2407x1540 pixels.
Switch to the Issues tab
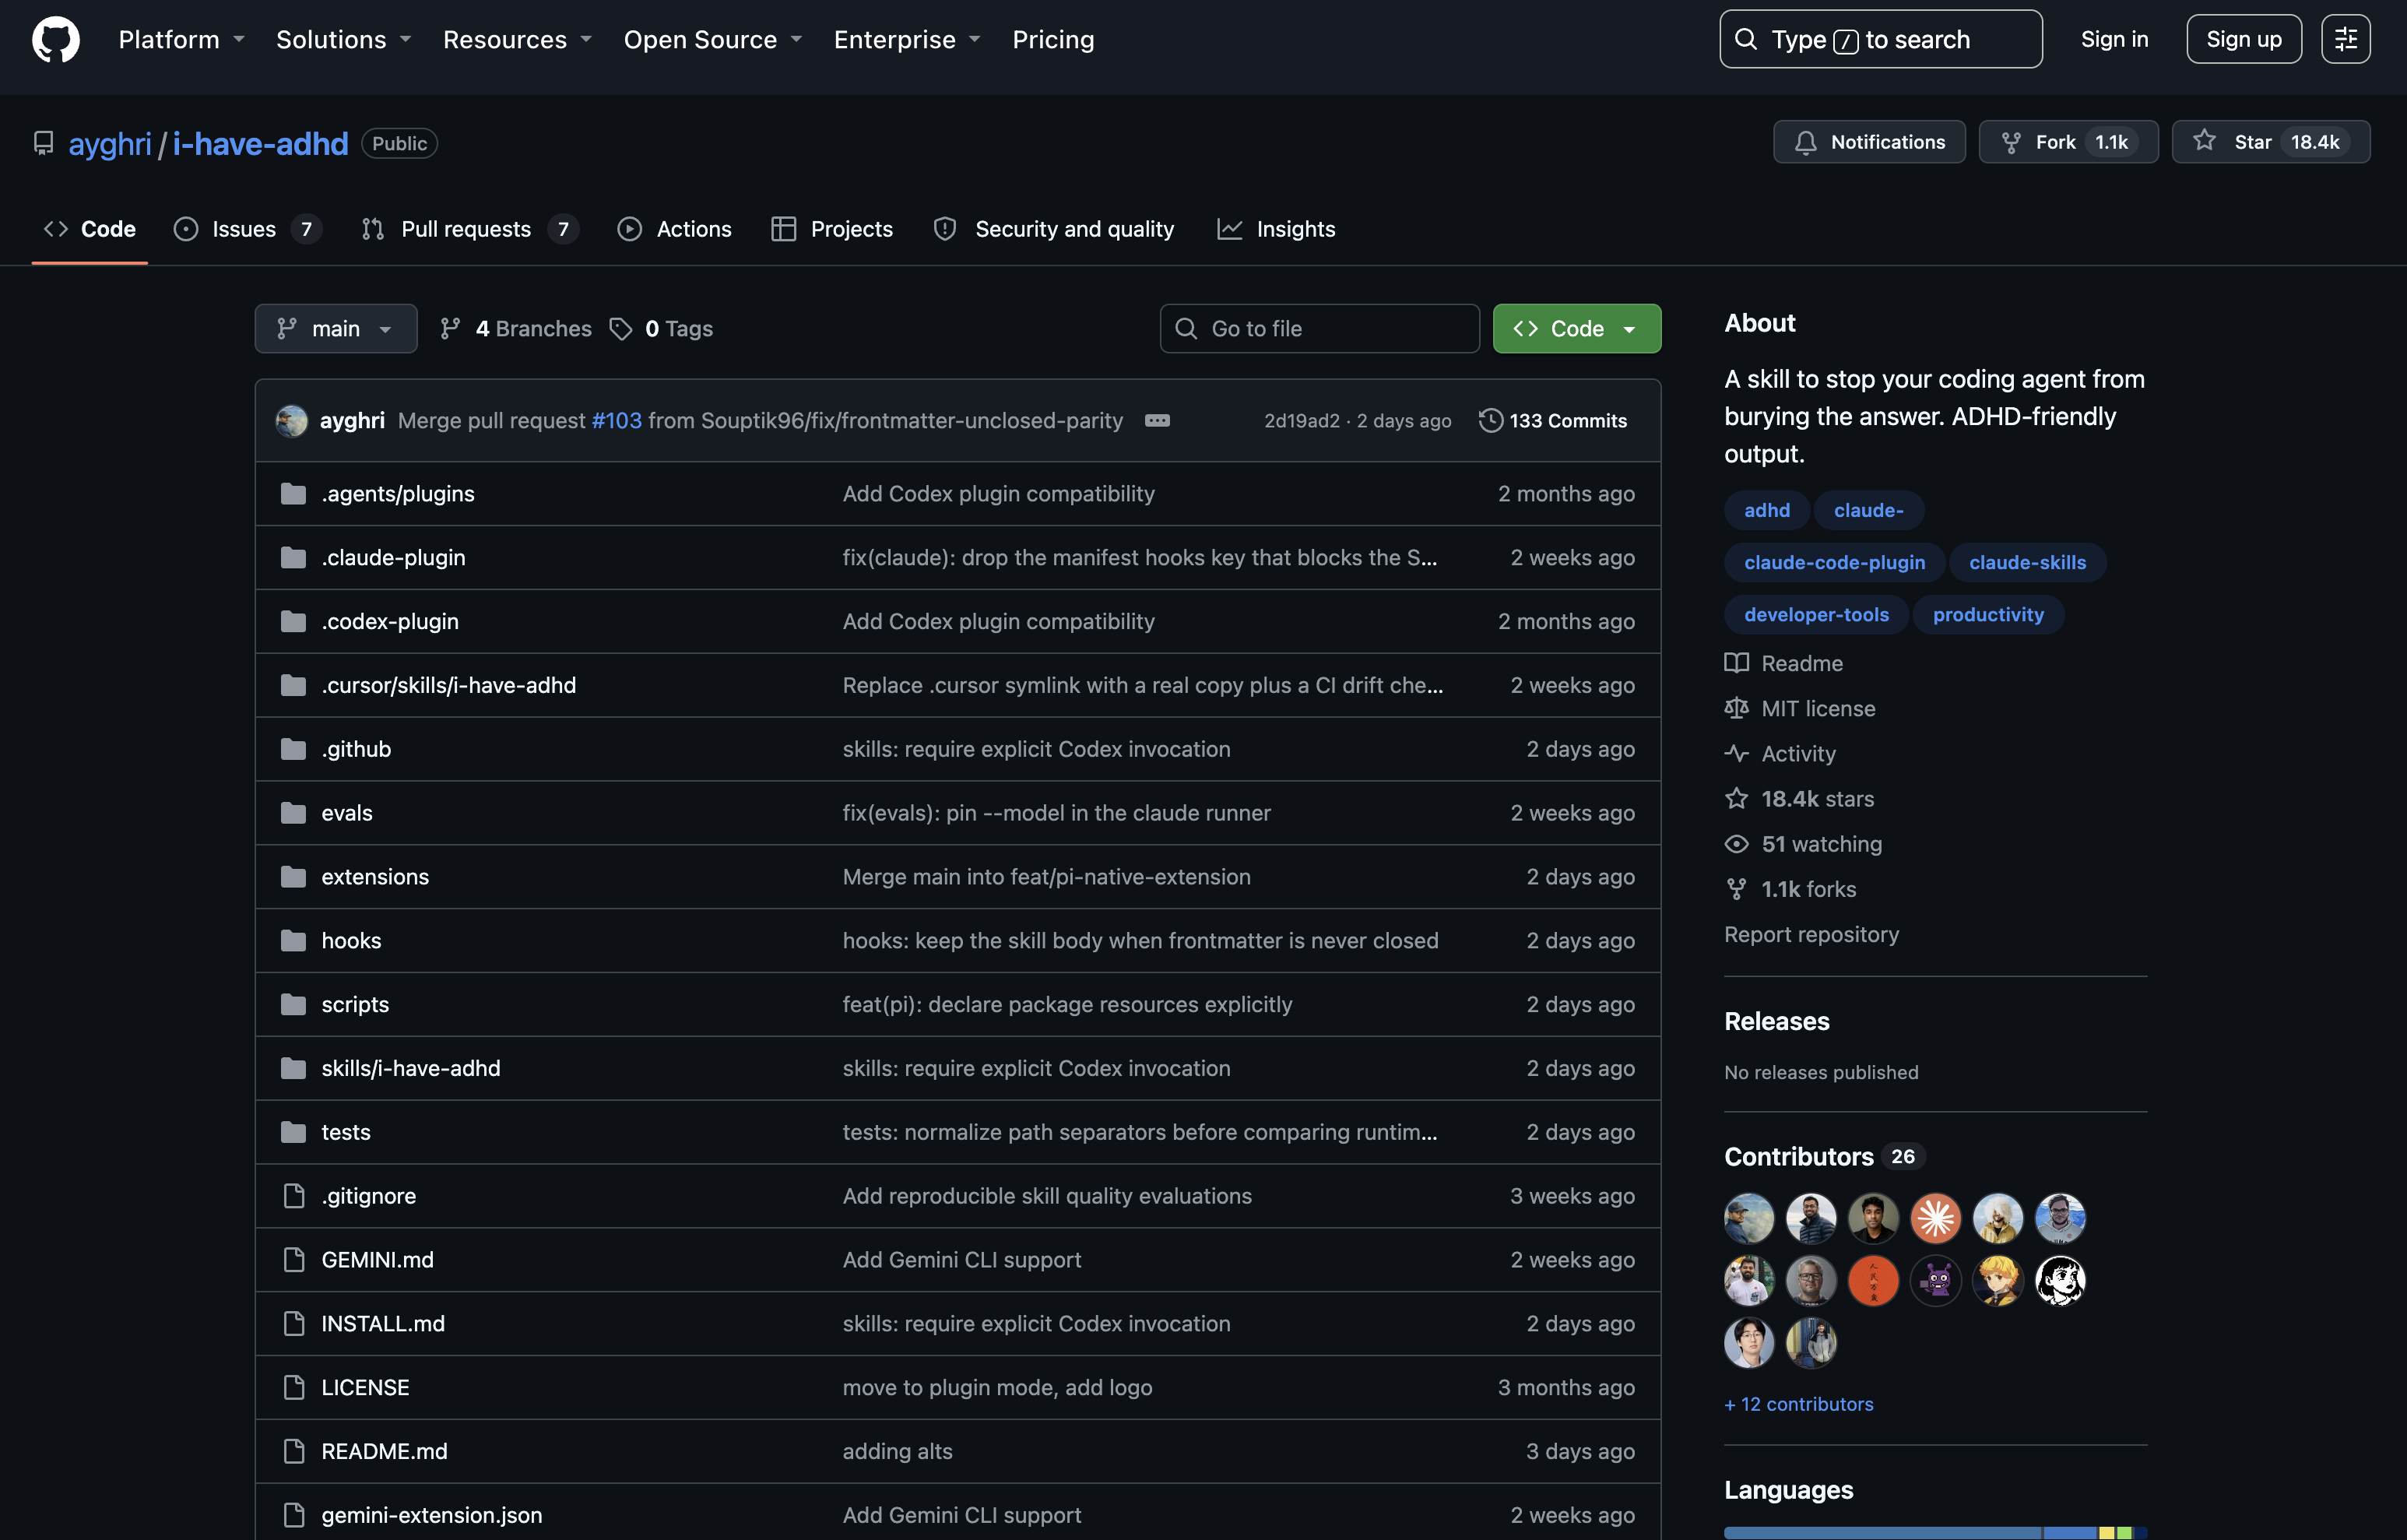[x=246, y=229]
